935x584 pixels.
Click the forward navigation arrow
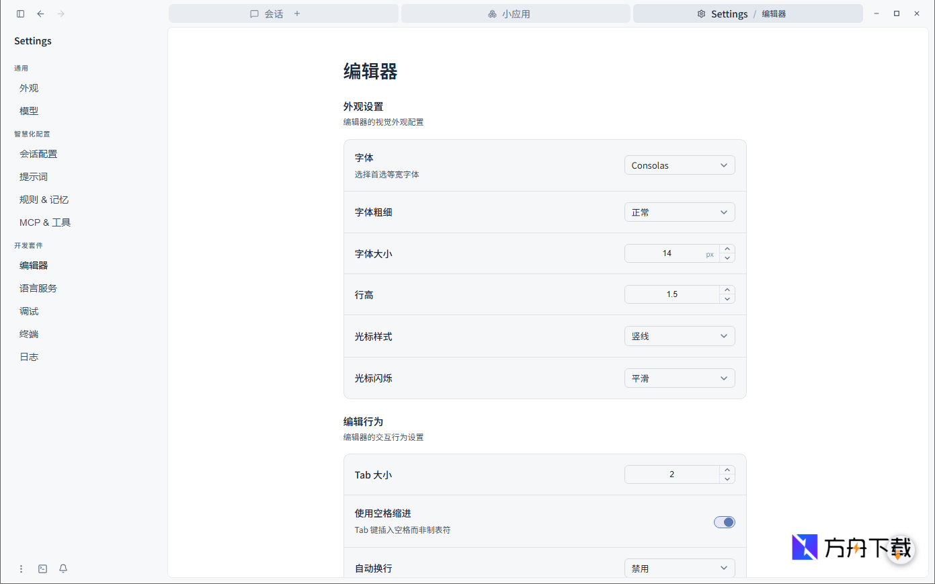point(60,13)
